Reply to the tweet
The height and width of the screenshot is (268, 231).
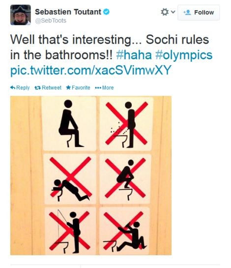click(x=20, y=88)
